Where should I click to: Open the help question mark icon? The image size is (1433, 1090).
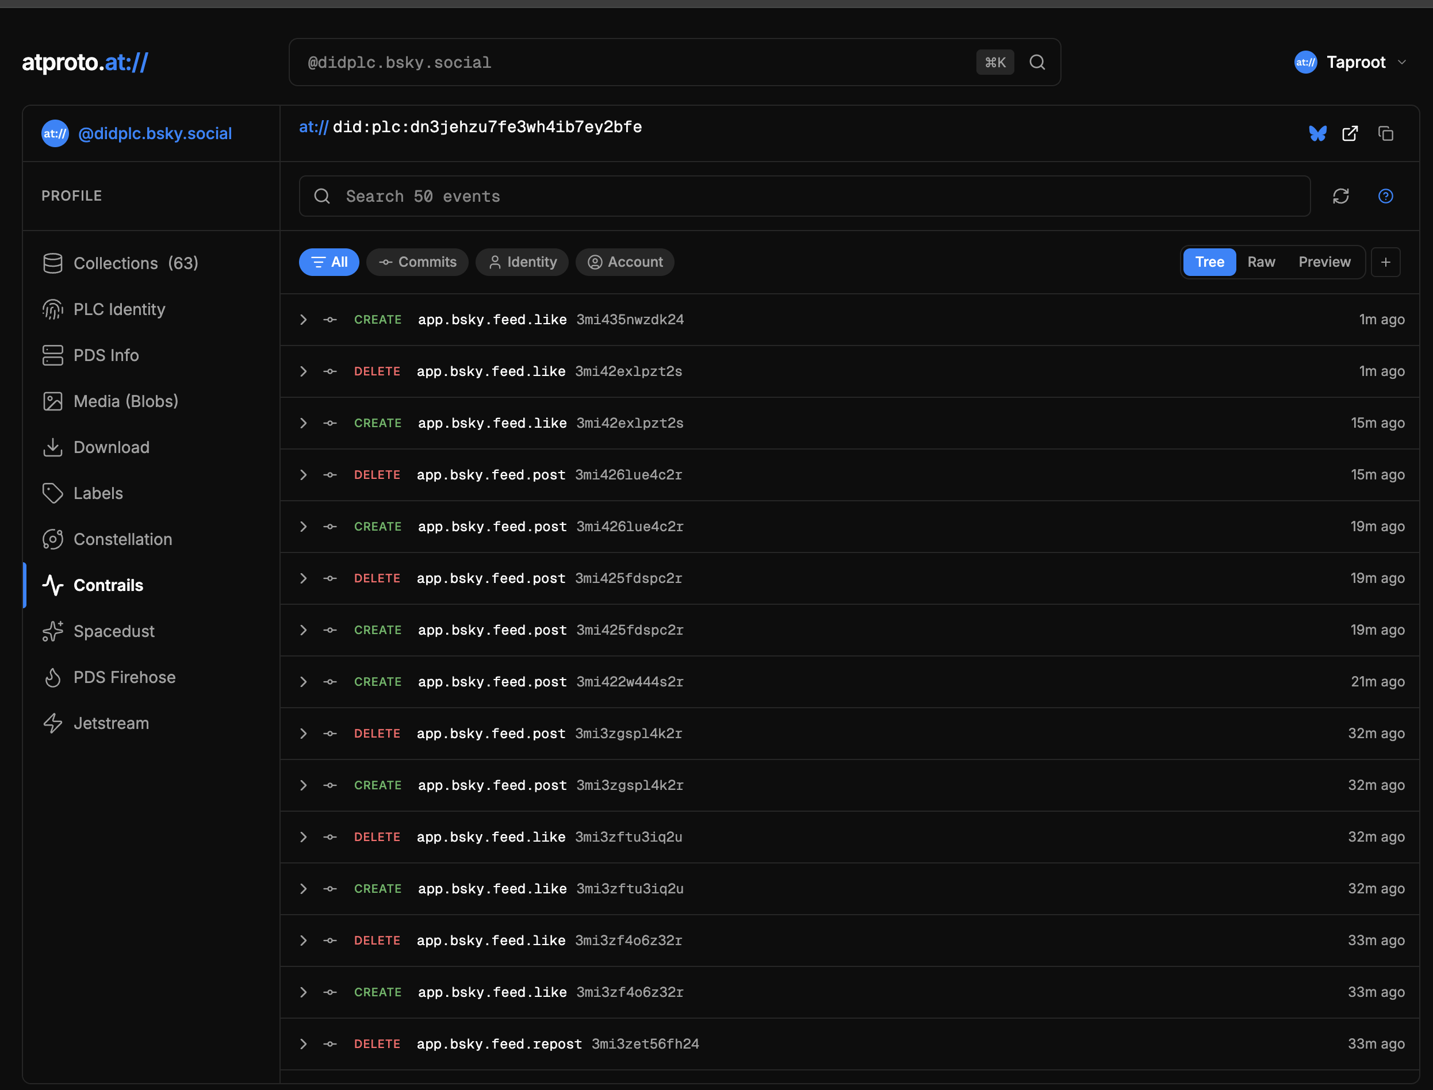(x=1385, y=196)
